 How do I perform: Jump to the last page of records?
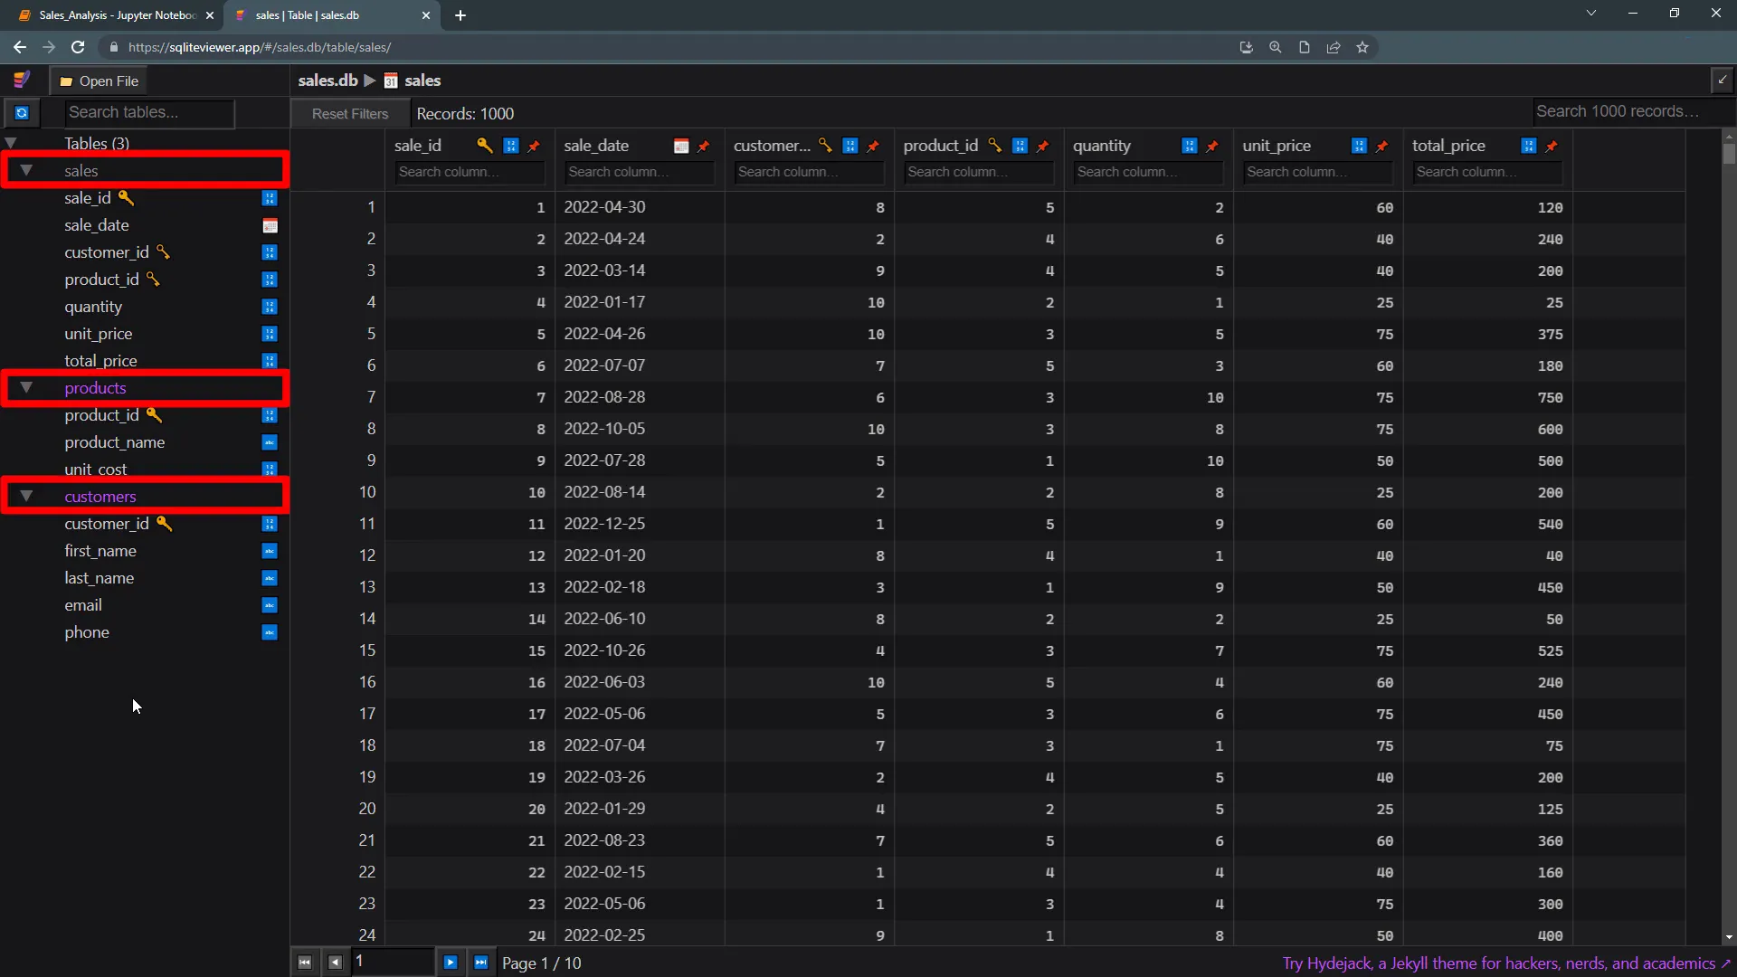(x=481, y=962)
